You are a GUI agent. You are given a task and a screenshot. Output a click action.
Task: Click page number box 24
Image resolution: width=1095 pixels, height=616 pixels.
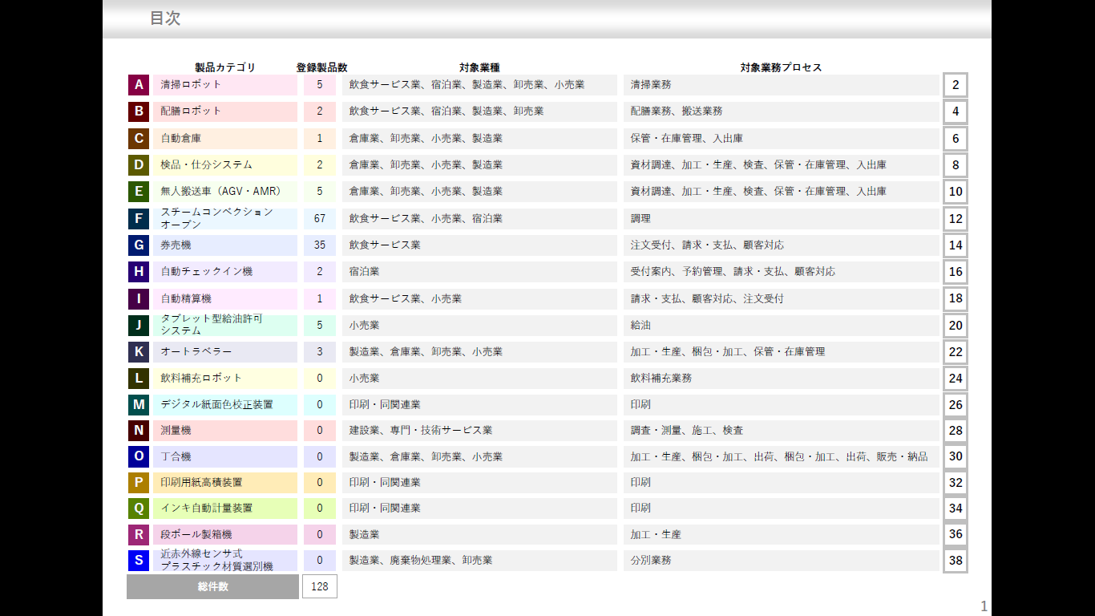[x=956, y=379]
